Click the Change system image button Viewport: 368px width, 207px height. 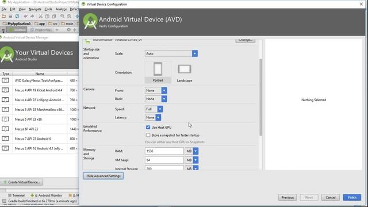coord(246,40)
